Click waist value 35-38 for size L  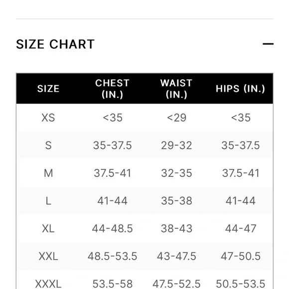tap(176, 201)
